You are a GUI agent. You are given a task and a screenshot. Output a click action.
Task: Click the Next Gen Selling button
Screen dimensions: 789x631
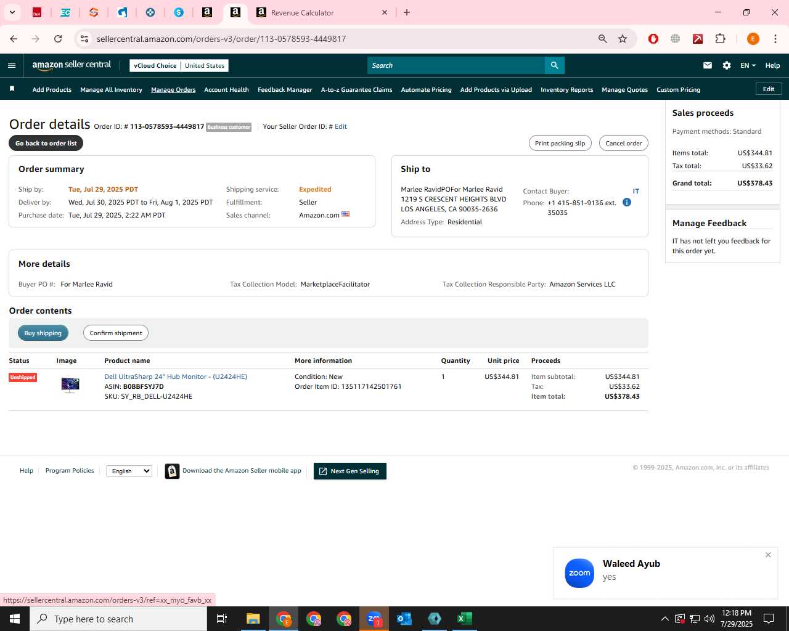350,471
